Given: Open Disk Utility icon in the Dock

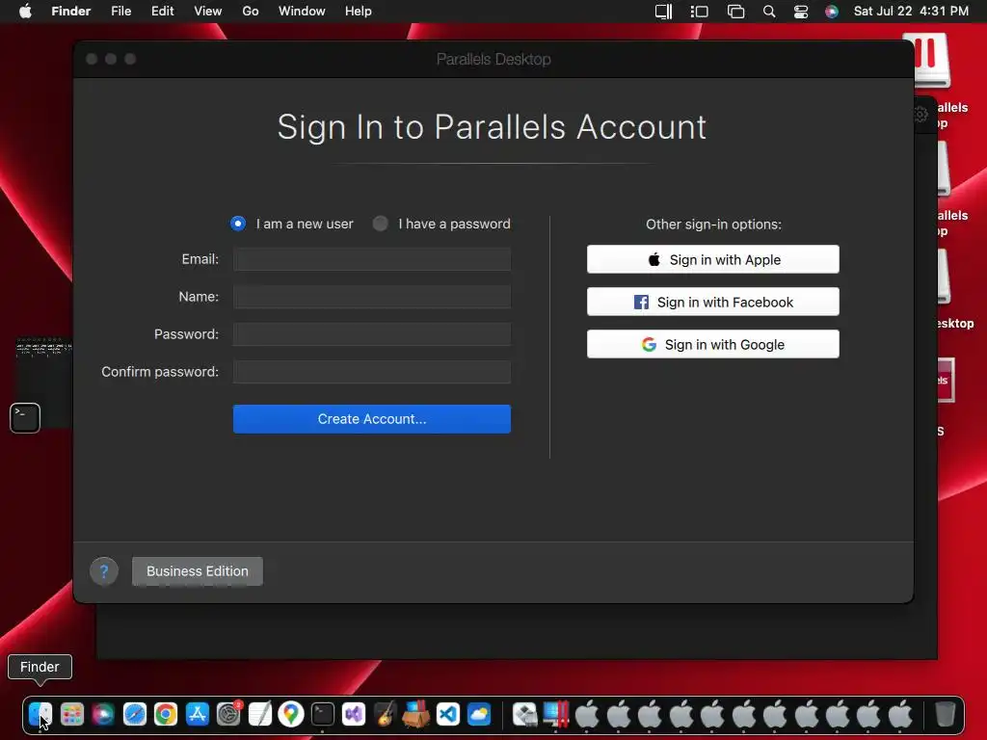Looking at the screenshot, I should pyautogui.click(x=524, y=714).
